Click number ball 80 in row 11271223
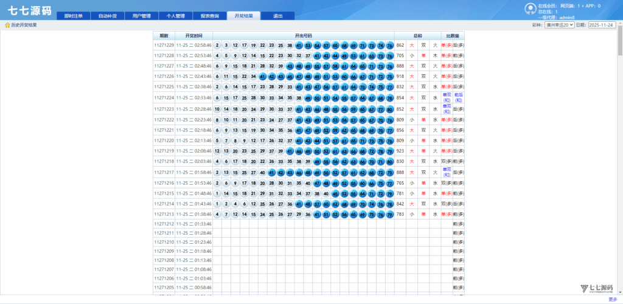Viewport: 623px width, 304px height. click(390, 109)
